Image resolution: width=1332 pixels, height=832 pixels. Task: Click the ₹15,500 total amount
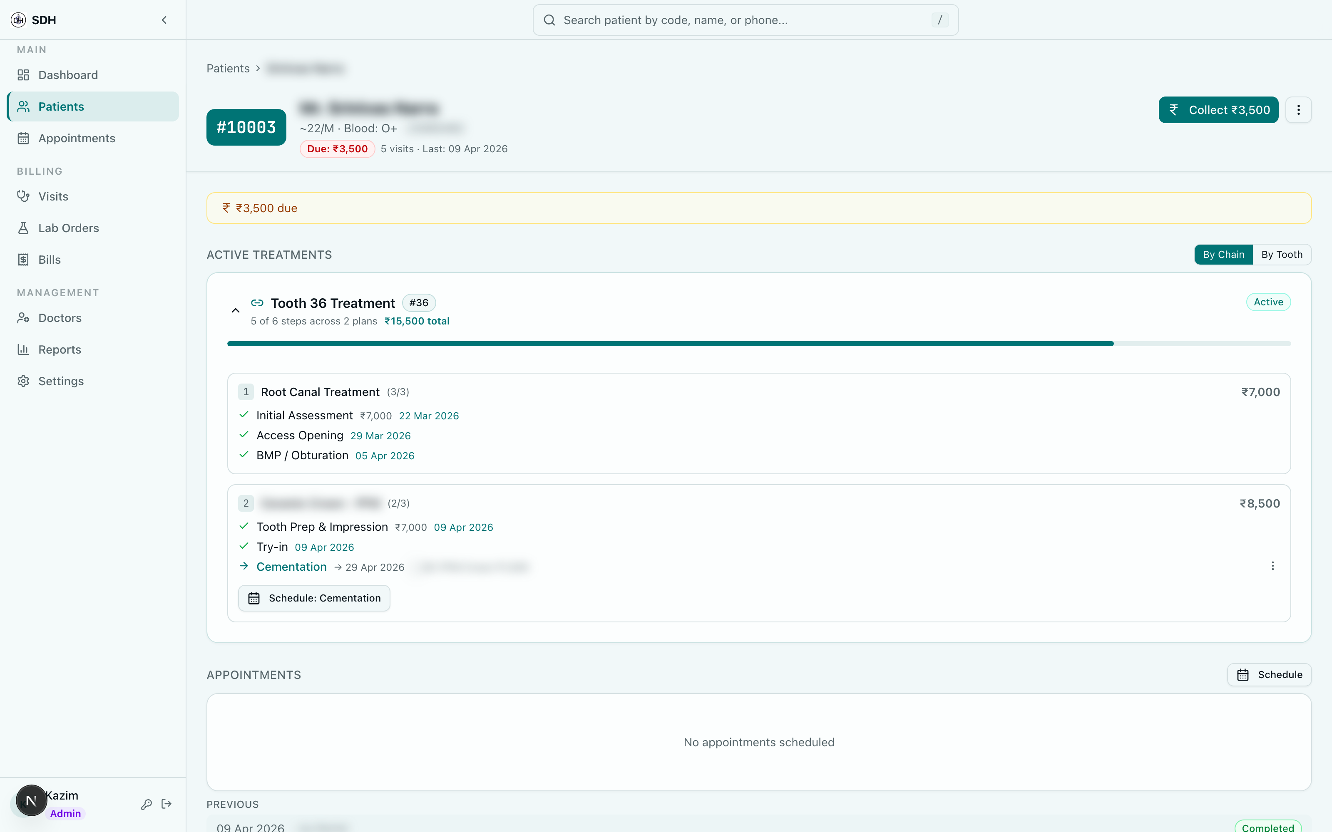click(417, 321)
